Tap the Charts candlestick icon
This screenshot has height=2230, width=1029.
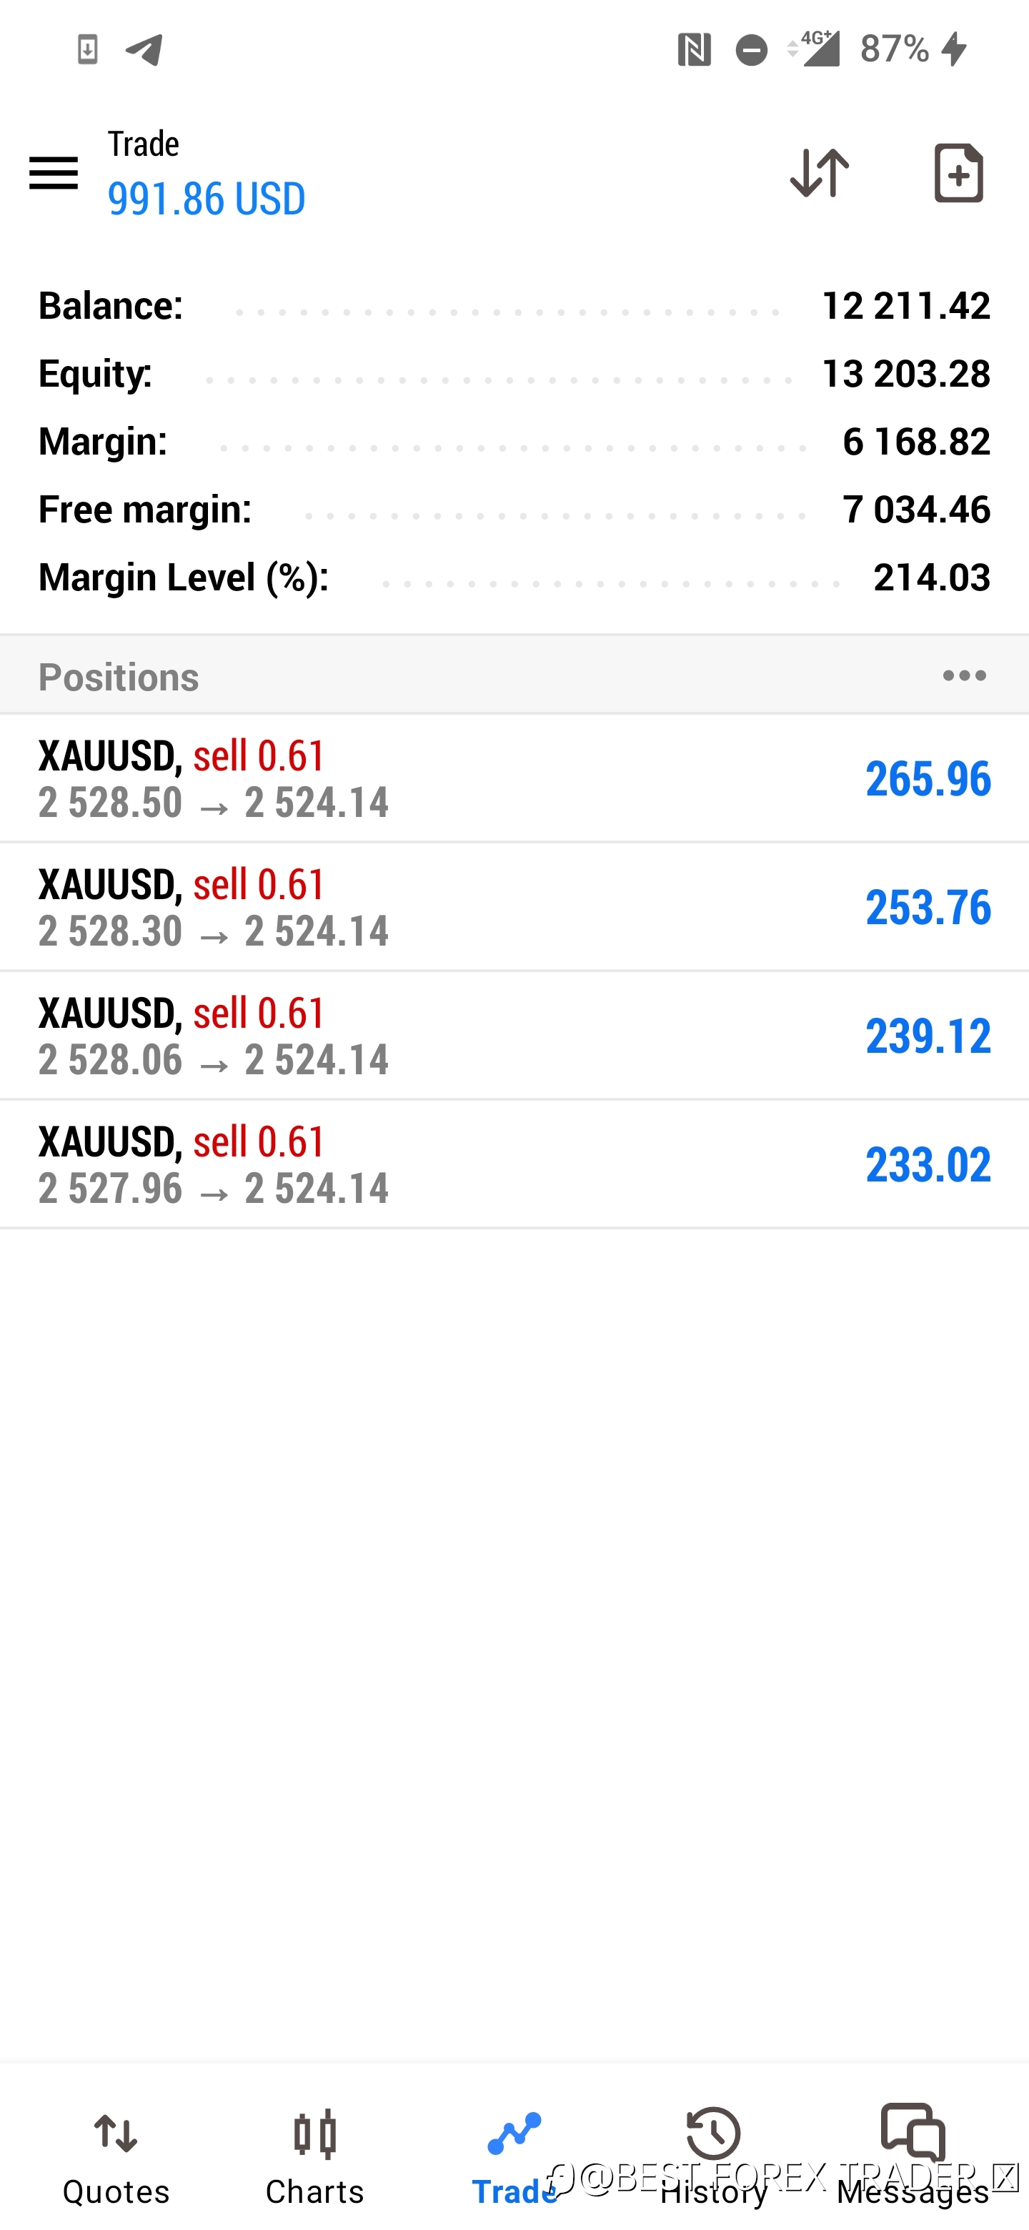(315, 2134)
